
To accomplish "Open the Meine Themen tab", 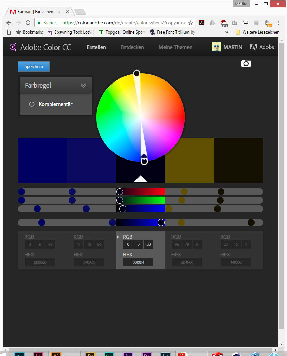I will tap(175, 47).
